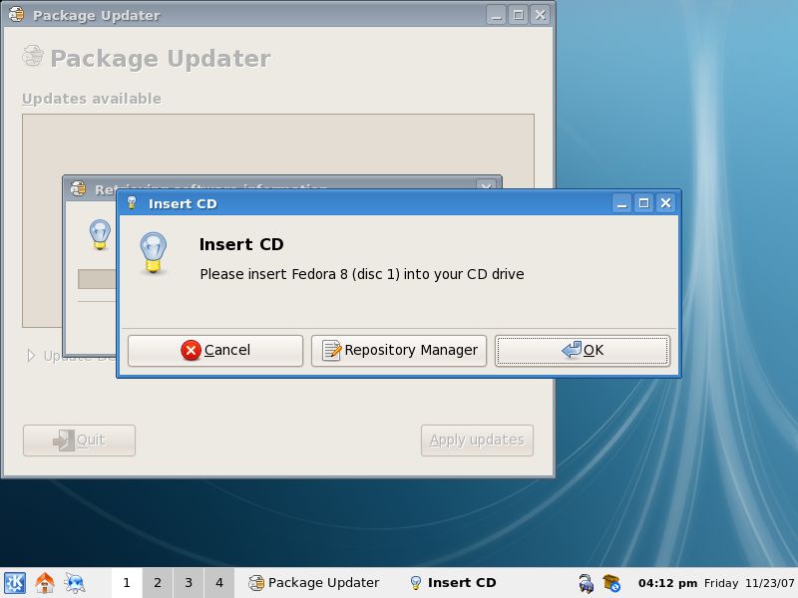Image resolution: width=798 pixels, height=598 pixels.
Task: Switch to virtual desktop 2
Action: 158,583
